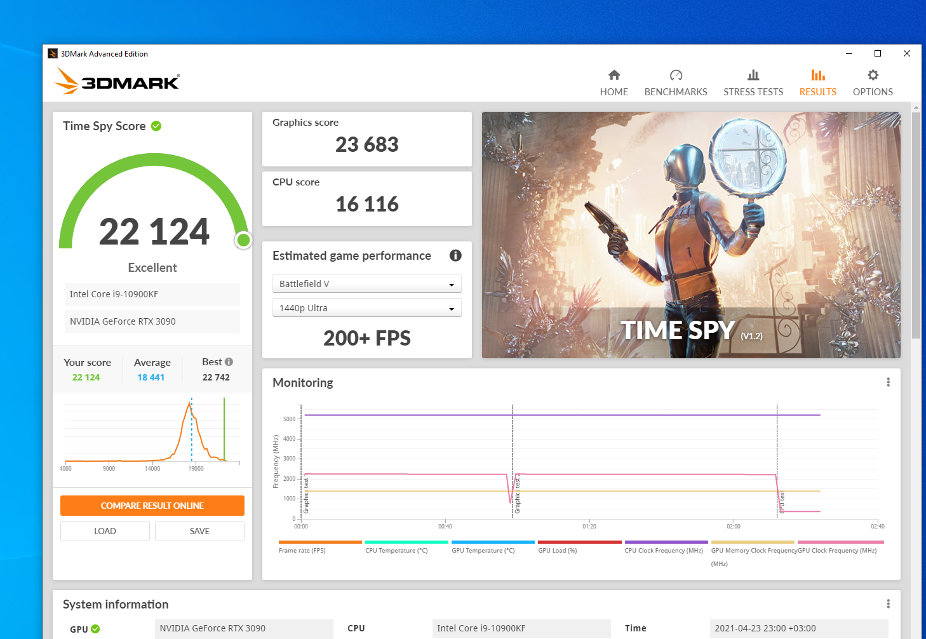Click the Monitoring panel heading
Viewport: 926px width, 639px height.
coord(303,382)
